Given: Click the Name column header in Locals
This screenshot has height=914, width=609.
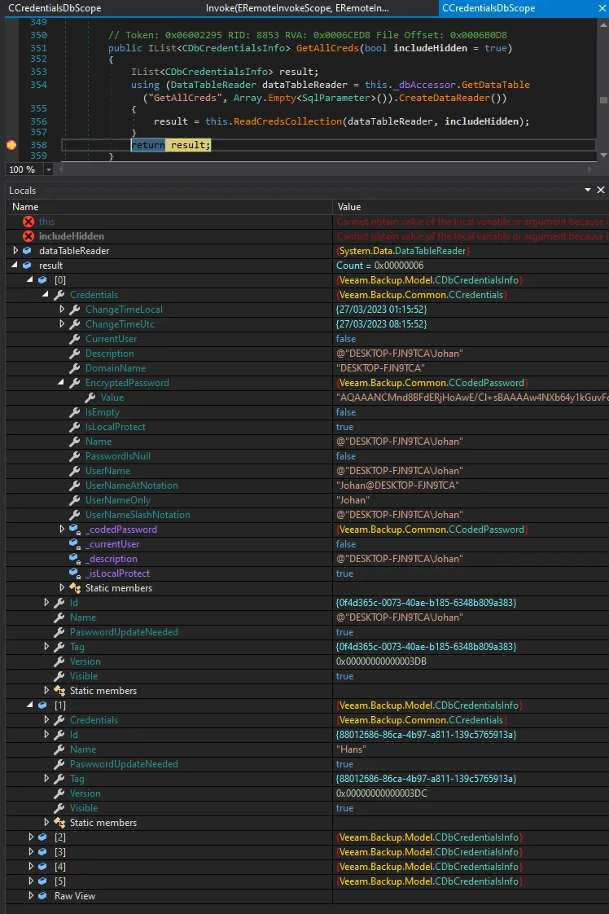Looking at the screenshot, I should point(25,207).
